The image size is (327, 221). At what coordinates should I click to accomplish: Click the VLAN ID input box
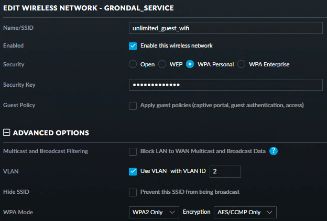click(225, 171)
